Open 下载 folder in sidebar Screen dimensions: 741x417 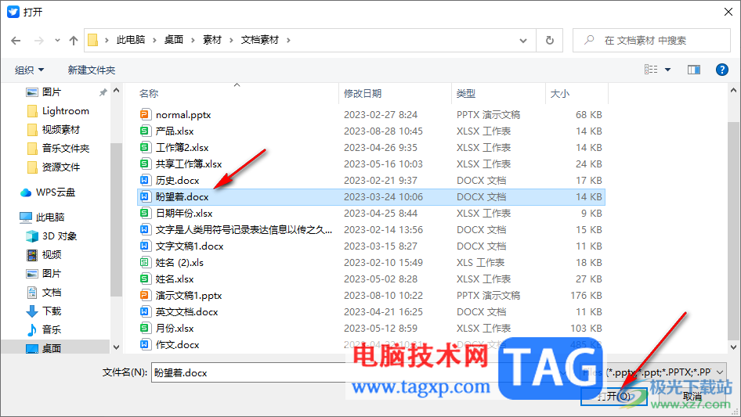[x=51, y=311]
